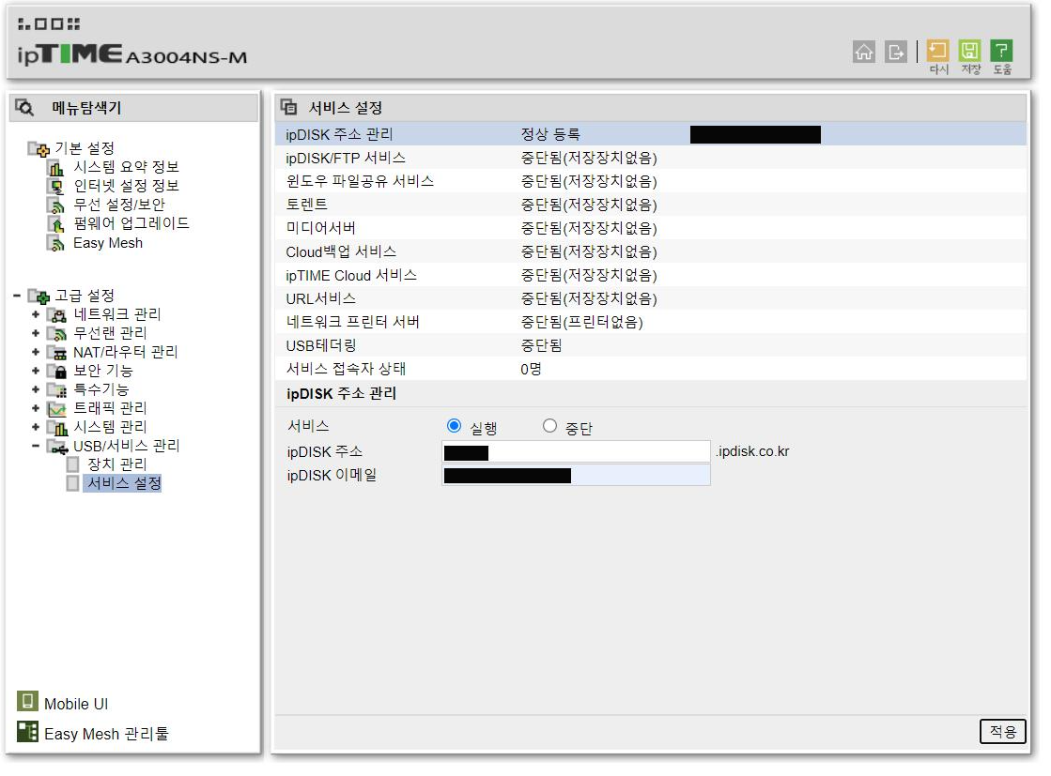The width and height of the screenshot is (1051, 776).
Task: Open 무선 설정/보안 menu item
Action: 118,205
